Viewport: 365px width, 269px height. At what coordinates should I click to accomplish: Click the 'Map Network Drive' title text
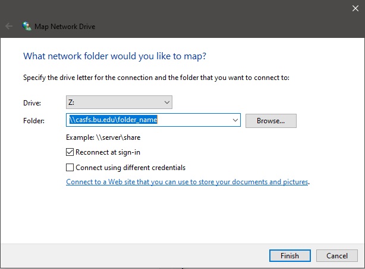(x=65, y=27)
